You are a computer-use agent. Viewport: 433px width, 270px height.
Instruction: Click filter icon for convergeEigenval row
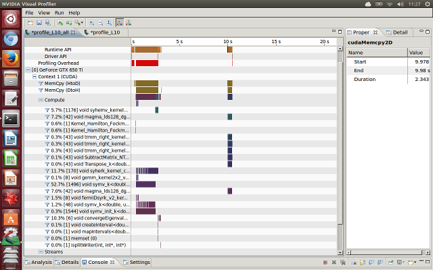click(47, 218)
